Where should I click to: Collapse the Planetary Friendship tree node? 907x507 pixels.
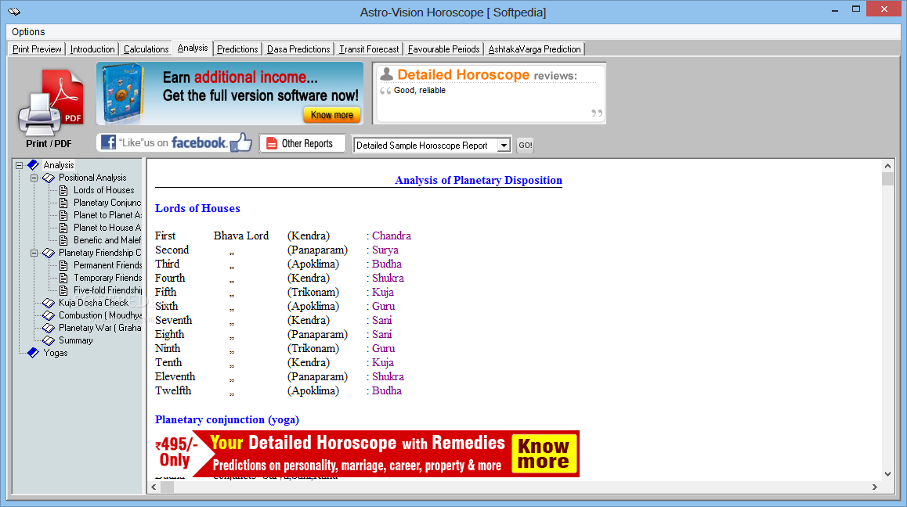click(34, 253)
